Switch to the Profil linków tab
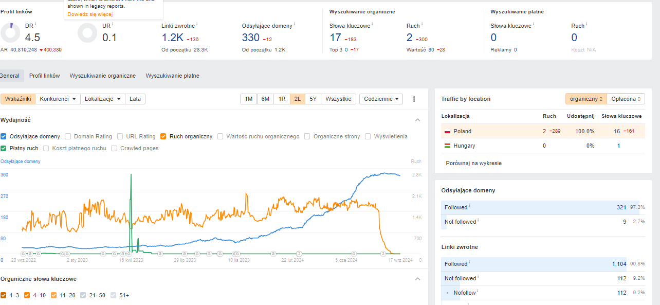Image resolution: width=660 pixels, height=305 pixels. [x=44, y=76]
